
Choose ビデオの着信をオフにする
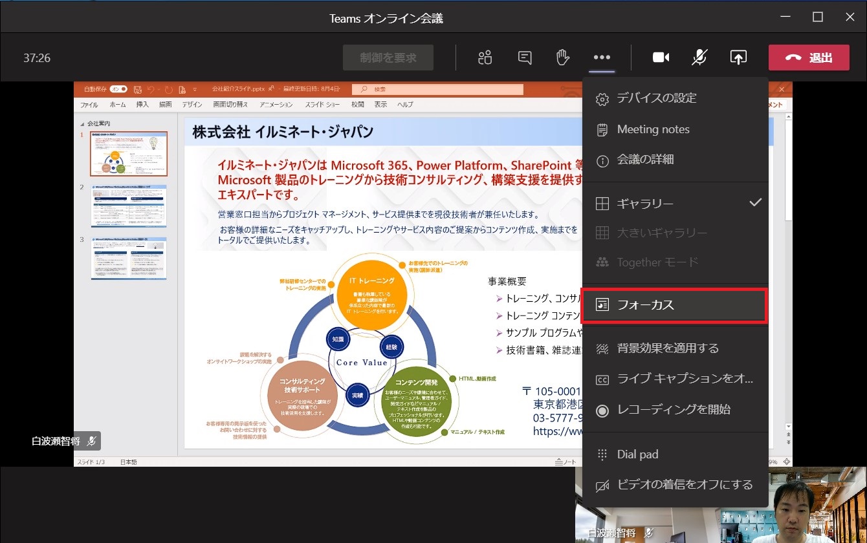click(x=675, y=484)
